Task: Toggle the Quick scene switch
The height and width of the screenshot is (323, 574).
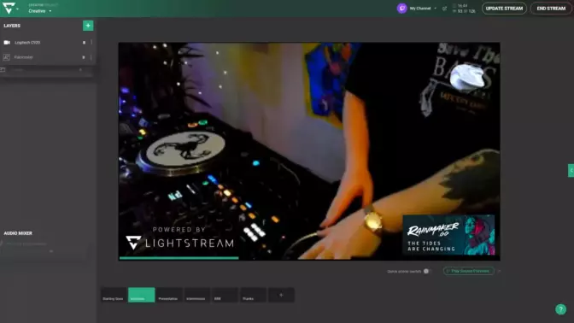Action: 426,272
